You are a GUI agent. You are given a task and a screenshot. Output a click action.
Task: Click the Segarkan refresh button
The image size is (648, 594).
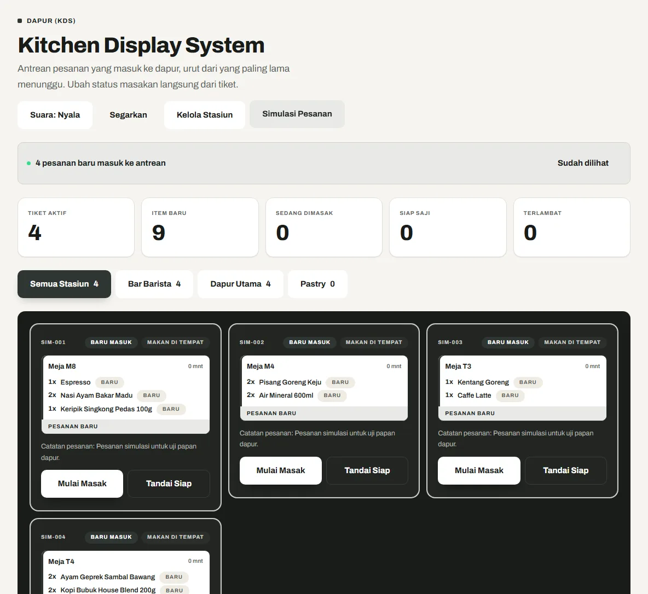pos(128,115)
